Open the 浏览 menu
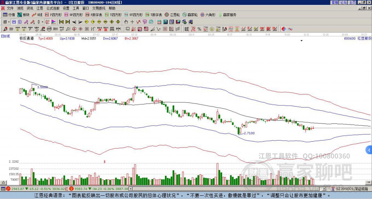The width and height of the screenshot is (372, 199). point(20,8)
